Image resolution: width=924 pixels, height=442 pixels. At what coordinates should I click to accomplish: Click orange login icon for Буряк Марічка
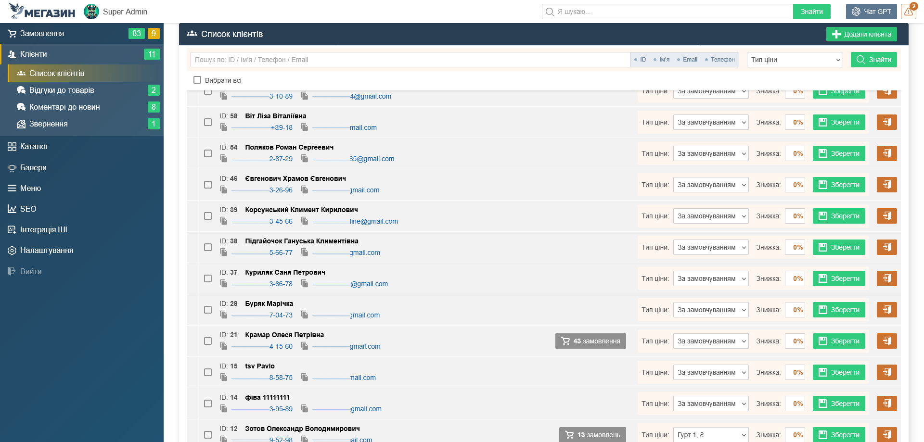click(x=886, y=310)
